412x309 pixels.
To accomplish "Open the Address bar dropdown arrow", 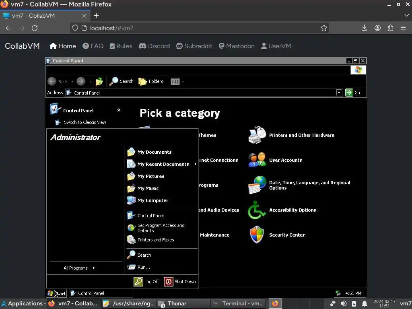I will pos(339,93).
